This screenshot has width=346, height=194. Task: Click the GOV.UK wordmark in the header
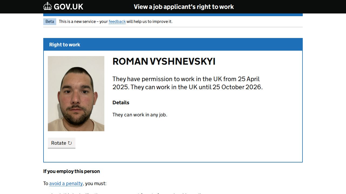[68, 7]
